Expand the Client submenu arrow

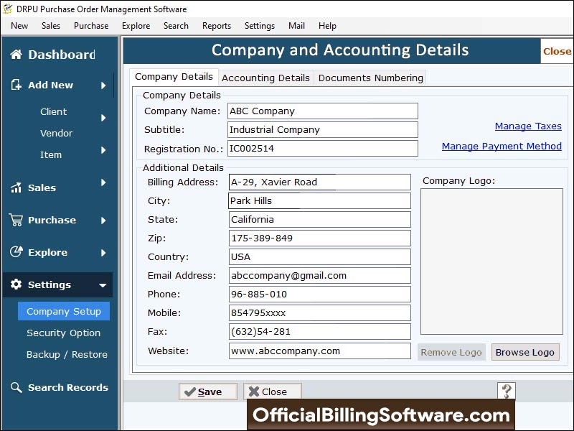coord(103,117)
